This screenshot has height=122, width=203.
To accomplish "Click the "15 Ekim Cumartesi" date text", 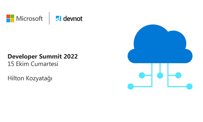I will pyautogui.click(x=33, y=64).
